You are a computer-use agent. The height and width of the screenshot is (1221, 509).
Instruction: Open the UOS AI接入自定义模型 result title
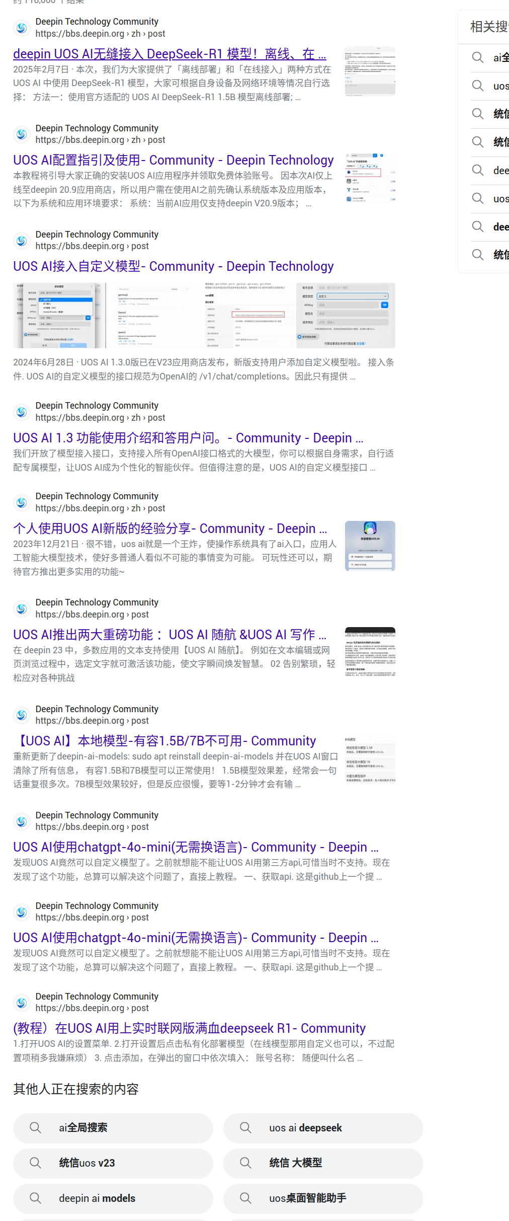coord(174,266)
